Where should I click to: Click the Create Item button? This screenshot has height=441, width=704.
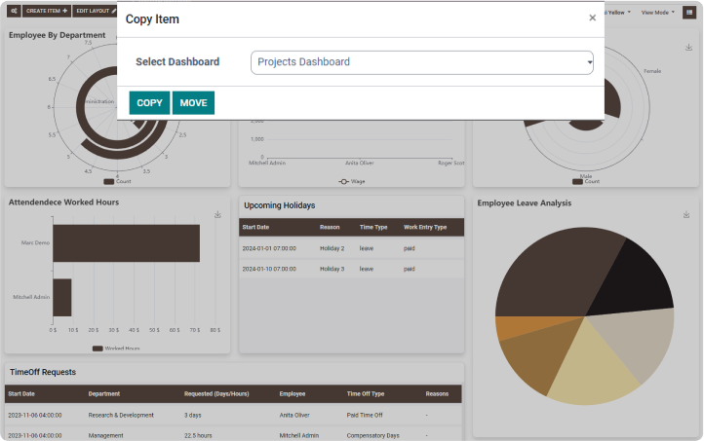coord(46,11)
